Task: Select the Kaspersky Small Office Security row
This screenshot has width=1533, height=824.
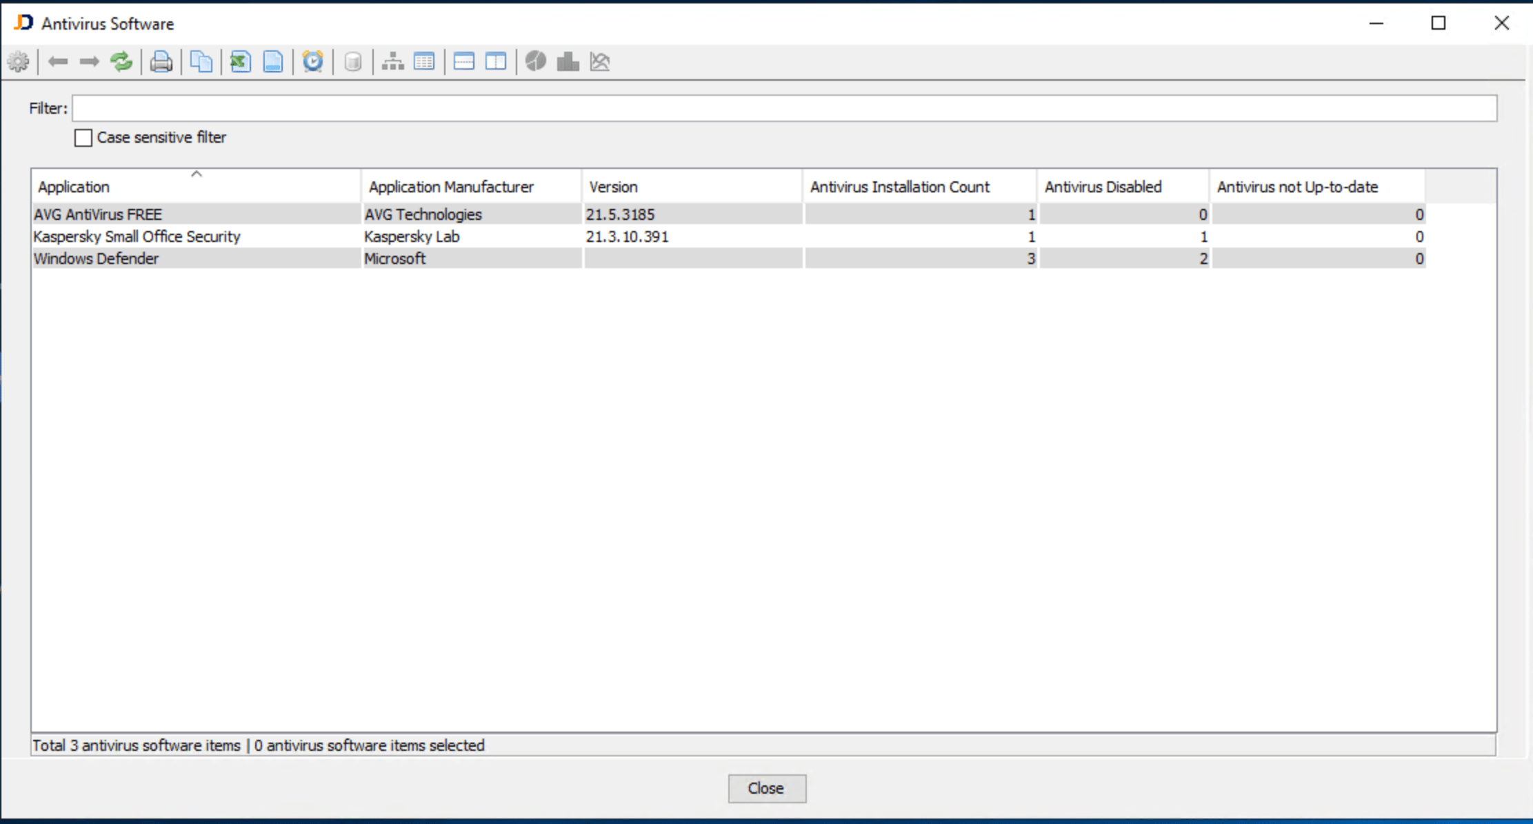Action: (x=137, y=237)
